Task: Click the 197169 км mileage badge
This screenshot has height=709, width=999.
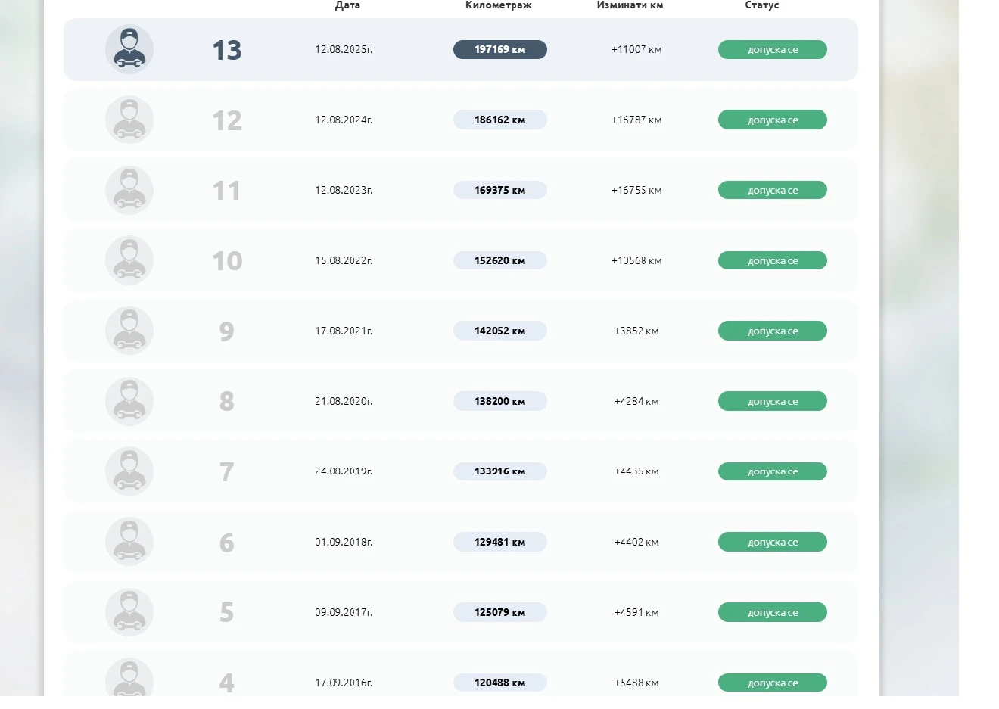Action: (x=499, y=50)
